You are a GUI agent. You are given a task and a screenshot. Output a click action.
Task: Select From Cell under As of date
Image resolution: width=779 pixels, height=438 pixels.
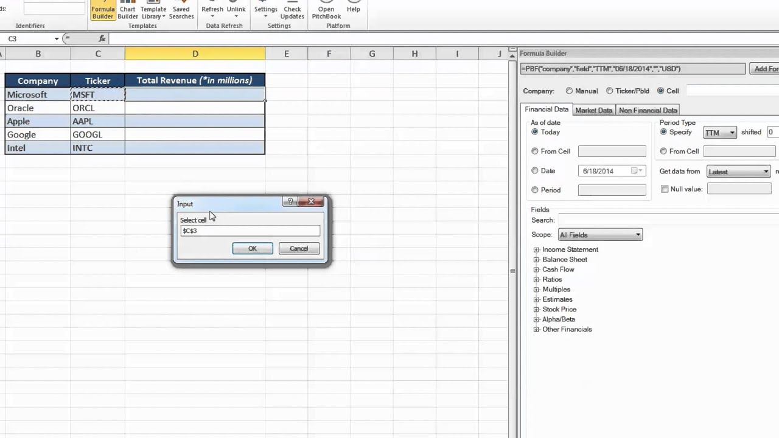(535, 151)
